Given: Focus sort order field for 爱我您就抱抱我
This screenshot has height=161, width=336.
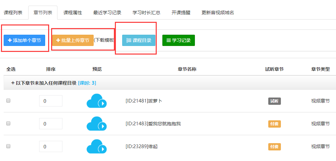Looking at the screenshot, I should coord(51,124).
